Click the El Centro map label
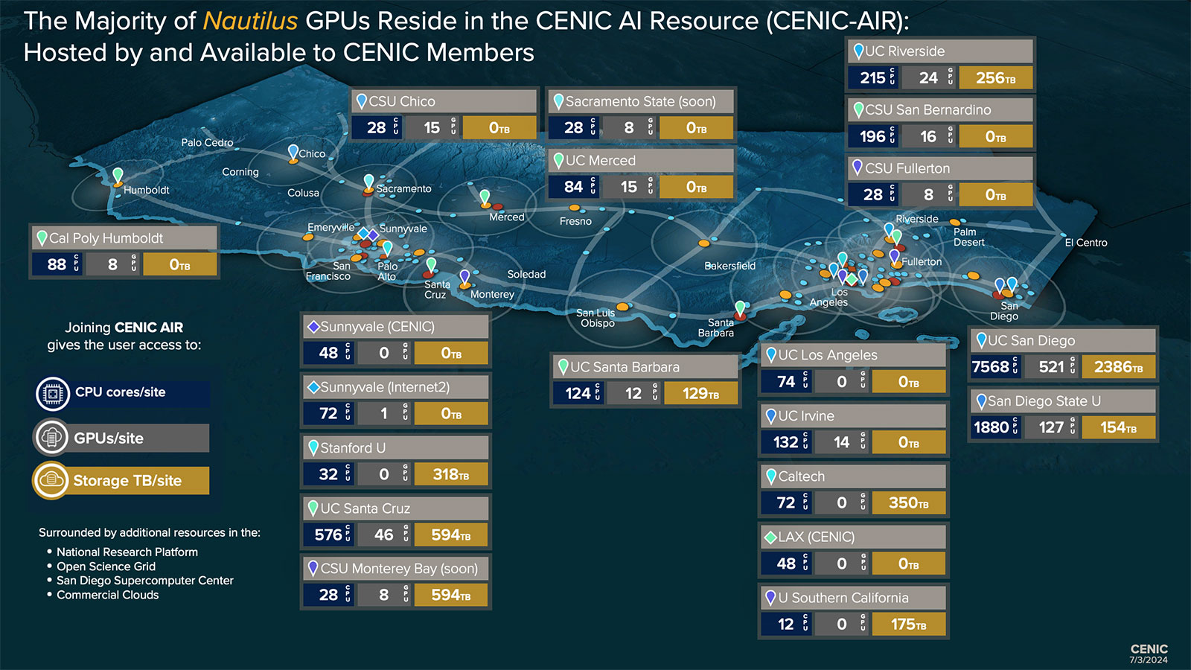Viewport: 1191px width, 670px height. pyautogui.click(x=1085, y=243)
